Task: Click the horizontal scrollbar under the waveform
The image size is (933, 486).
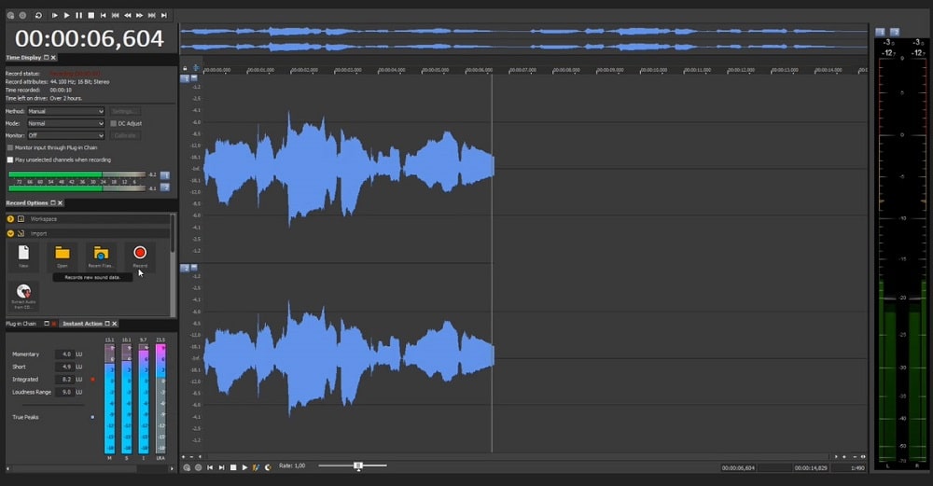Action: (x=518, y=457)
